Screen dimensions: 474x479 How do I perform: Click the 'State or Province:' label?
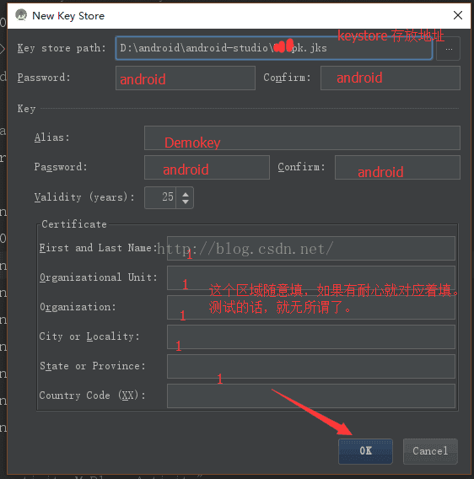[93, 366]
